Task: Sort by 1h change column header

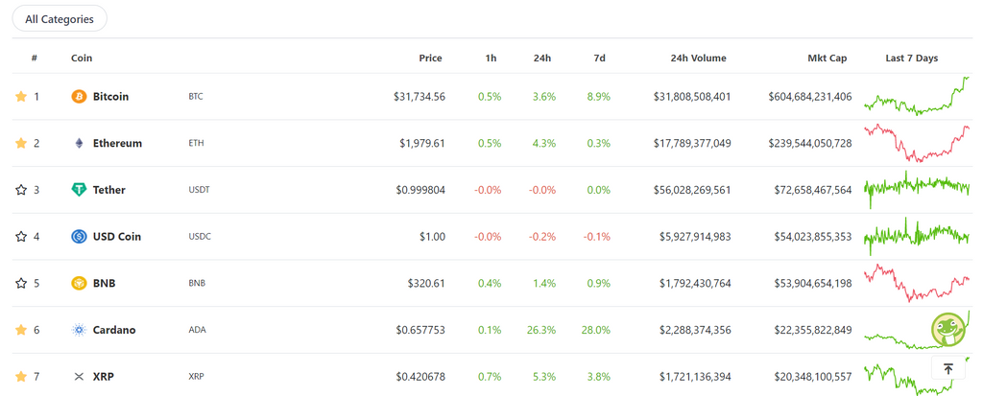Action: point(491,58)
